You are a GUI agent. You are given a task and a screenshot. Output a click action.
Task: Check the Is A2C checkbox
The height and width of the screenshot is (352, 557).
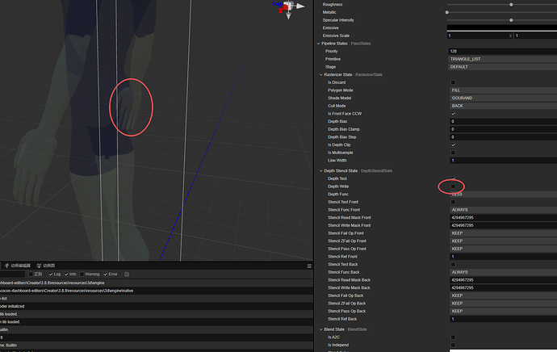(x=453, y=337)
